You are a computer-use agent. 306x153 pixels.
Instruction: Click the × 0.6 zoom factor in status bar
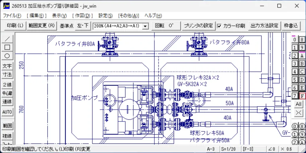coord(286,149)
